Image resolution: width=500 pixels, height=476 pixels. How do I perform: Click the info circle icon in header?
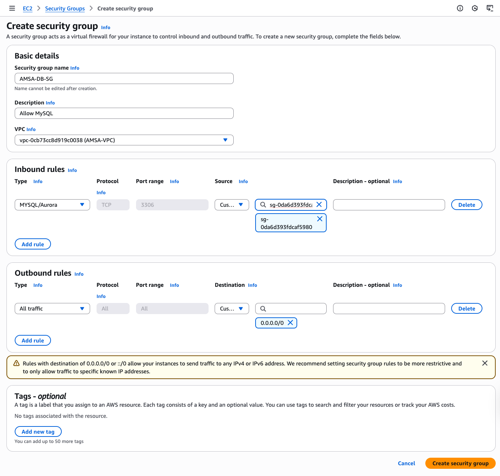pos(460,8)
